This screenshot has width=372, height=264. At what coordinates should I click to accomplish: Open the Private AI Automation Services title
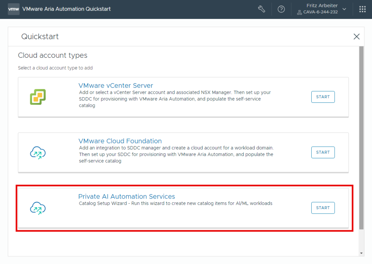click(x=126, y=196)
